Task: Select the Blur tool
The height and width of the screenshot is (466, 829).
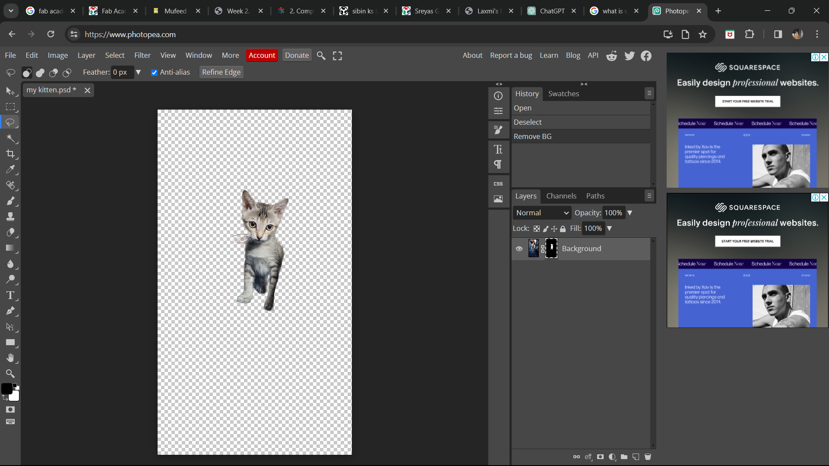Action: pyautogui.click(x=10, y=264)
